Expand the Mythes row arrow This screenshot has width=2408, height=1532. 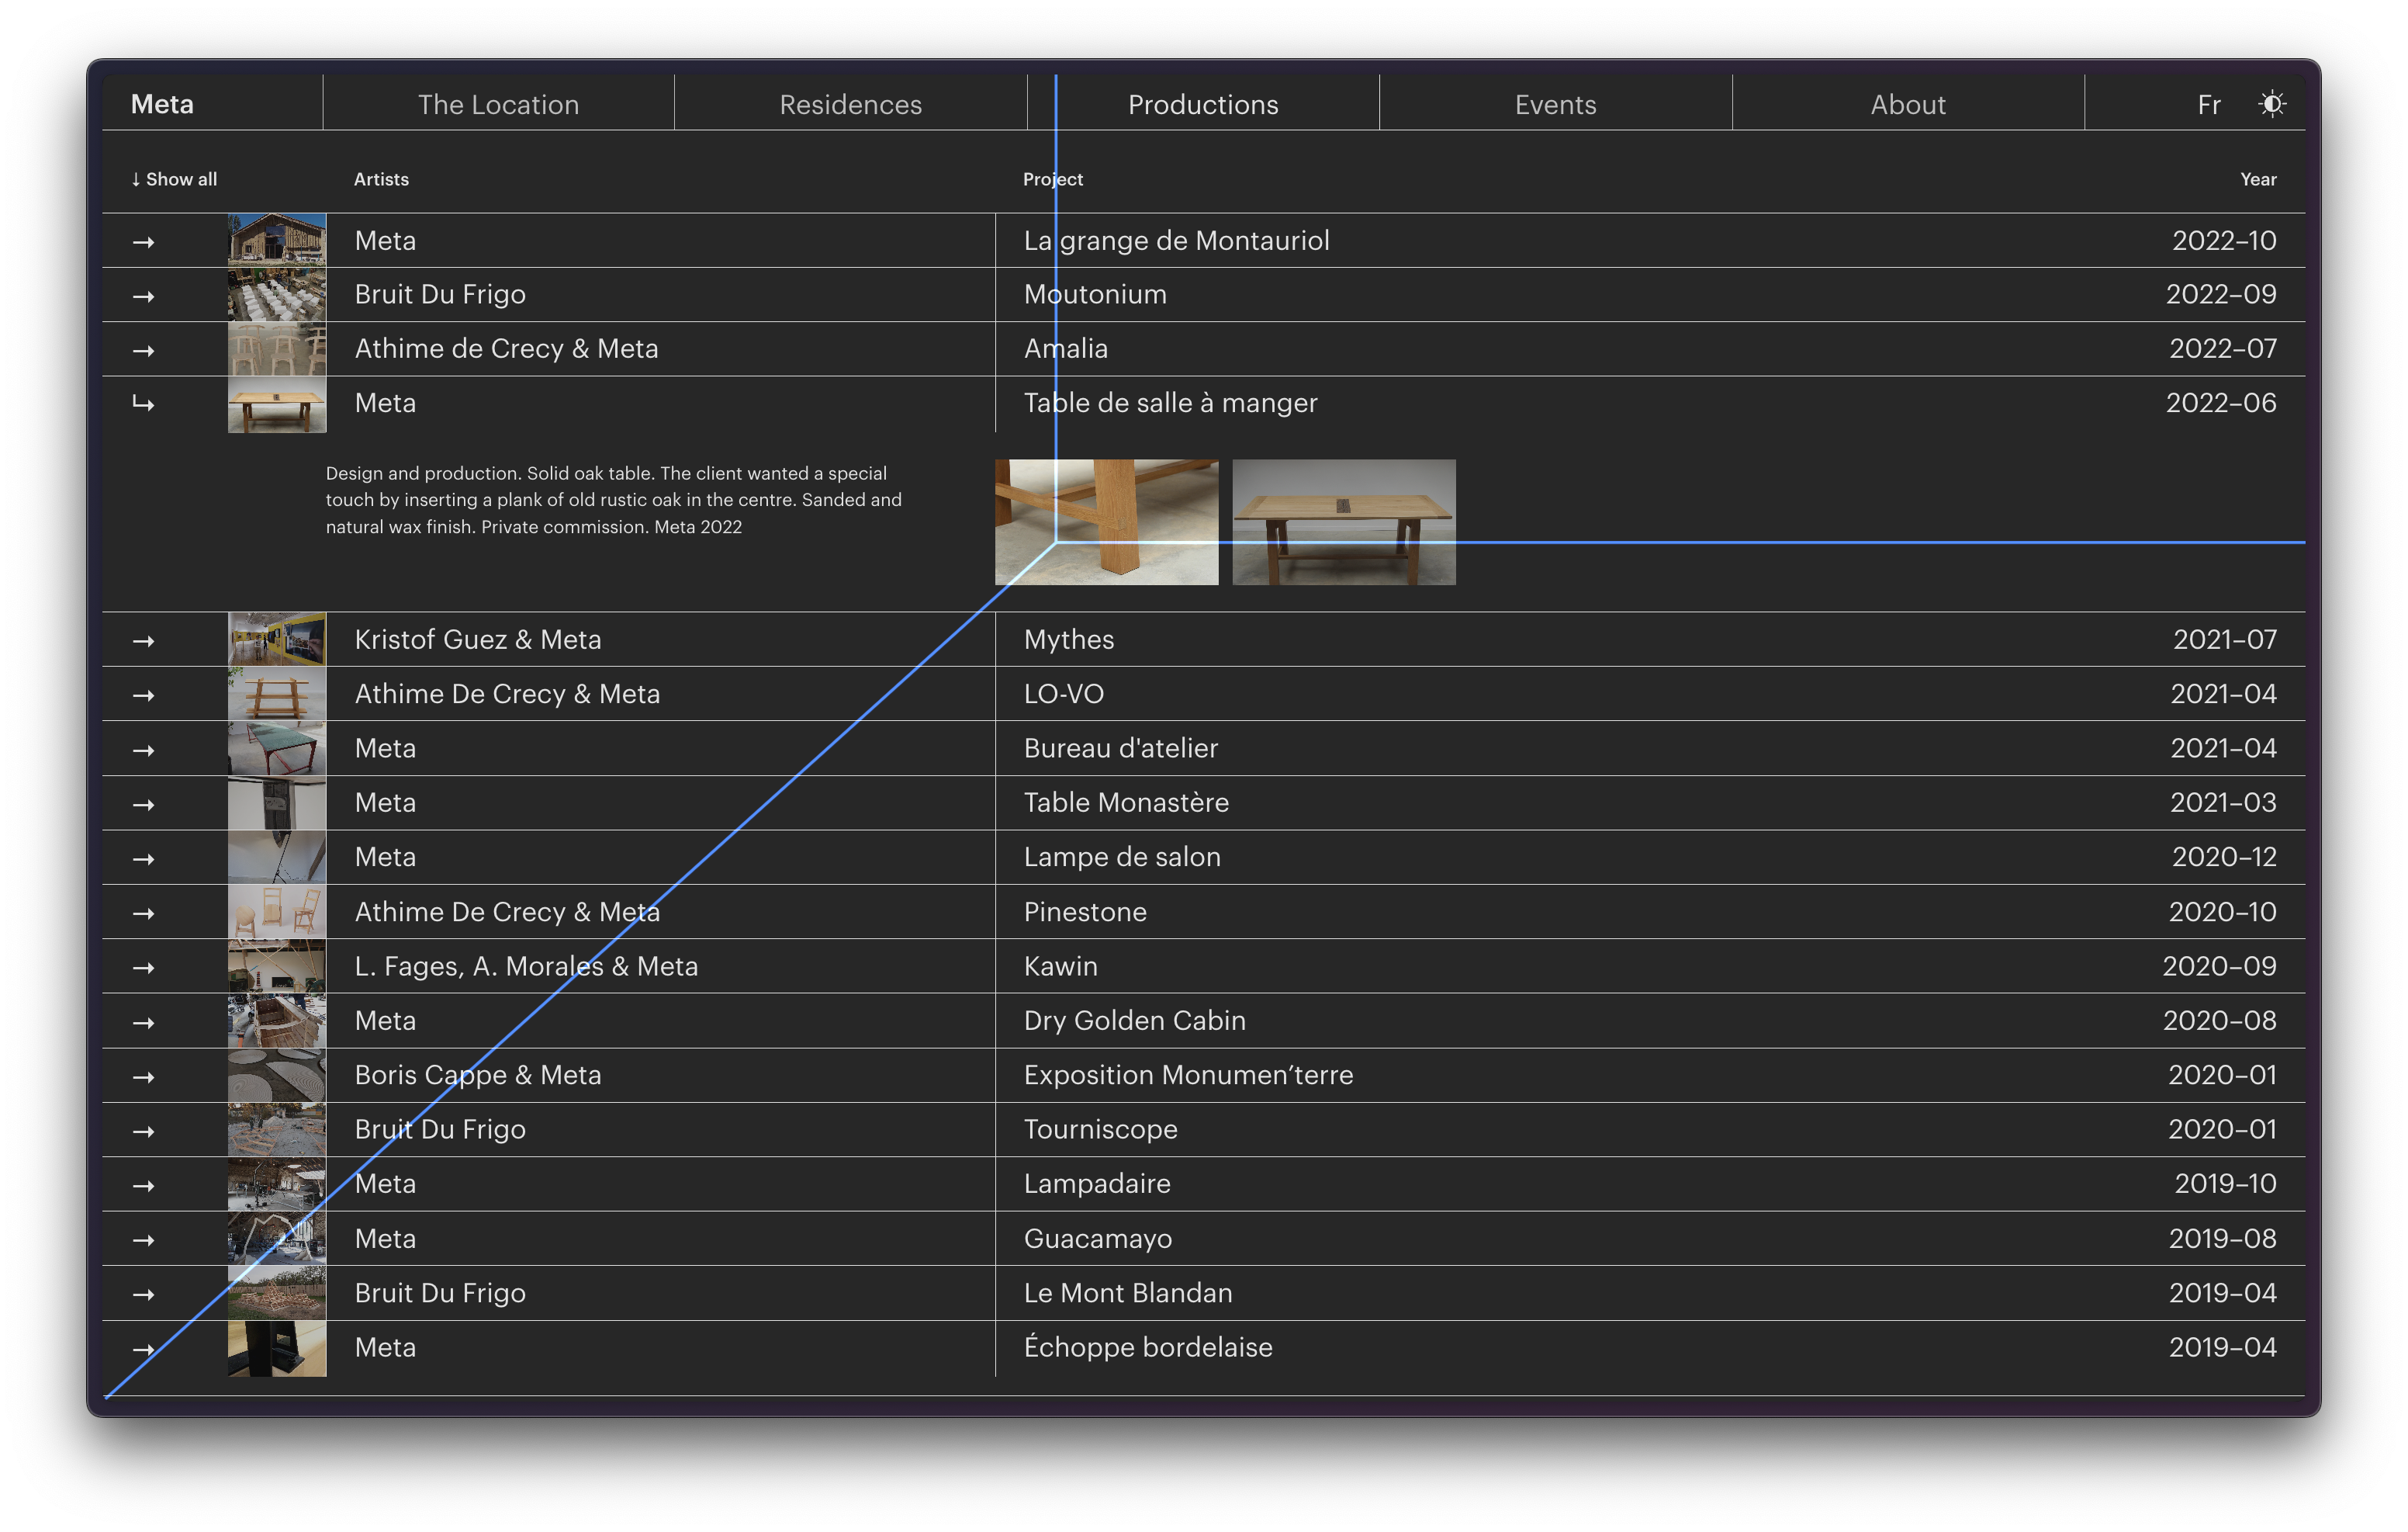(143, 640)
